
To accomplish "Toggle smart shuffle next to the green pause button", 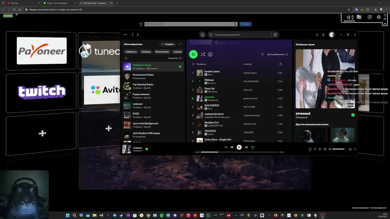I will point(203,54).
